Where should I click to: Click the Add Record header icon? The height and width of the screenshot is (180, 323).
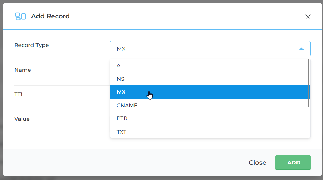[x=20, y=16]
